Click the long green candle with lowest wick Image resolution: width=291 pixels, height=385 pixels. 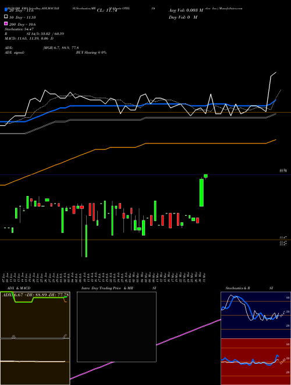86,240
